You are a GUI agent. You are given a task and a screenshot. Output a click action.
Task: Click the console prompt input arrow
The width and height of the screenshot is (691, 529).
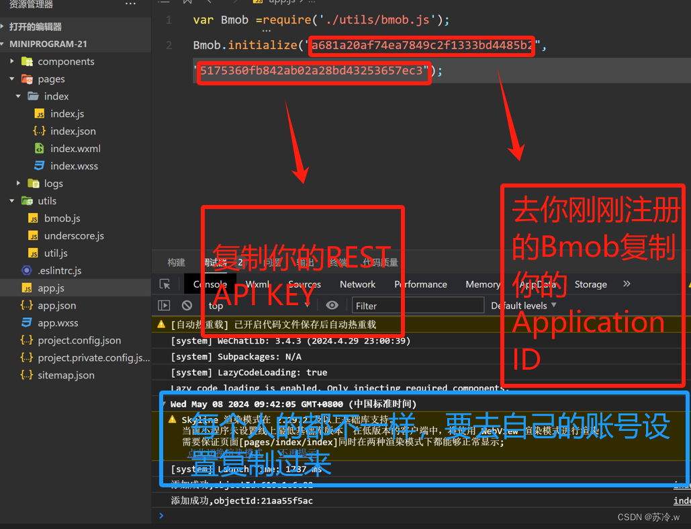pos(161,516)
